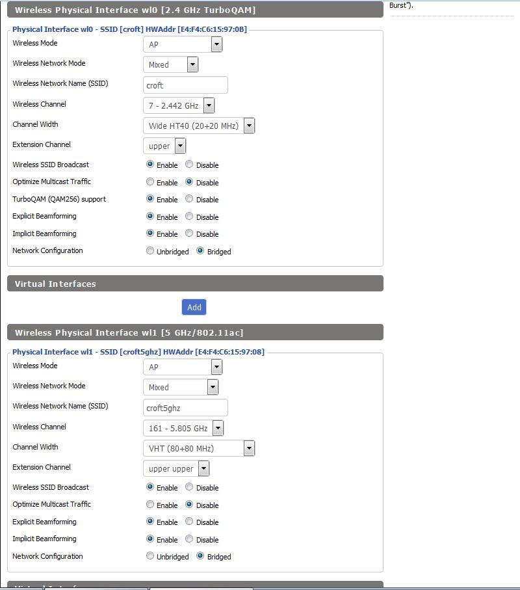Disable wl1 Wireless SSID Broadcast
Viewport: 520px width, 590px height.
click(189, 487)
